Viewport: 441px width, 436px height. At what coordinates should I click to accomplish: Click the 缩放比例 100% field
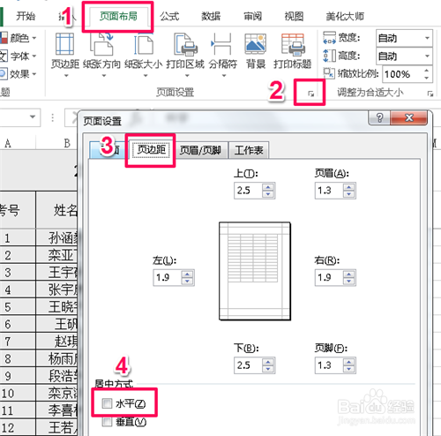[x=402, y=74]
